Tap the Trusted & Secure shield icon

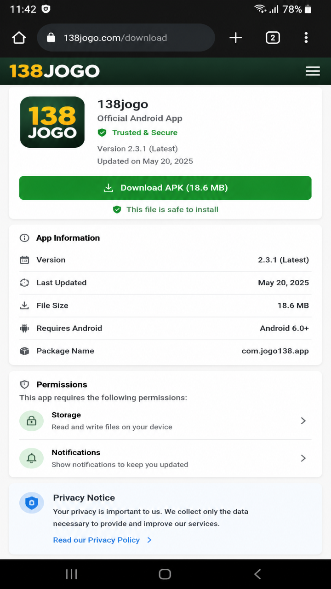coord(102,133)
